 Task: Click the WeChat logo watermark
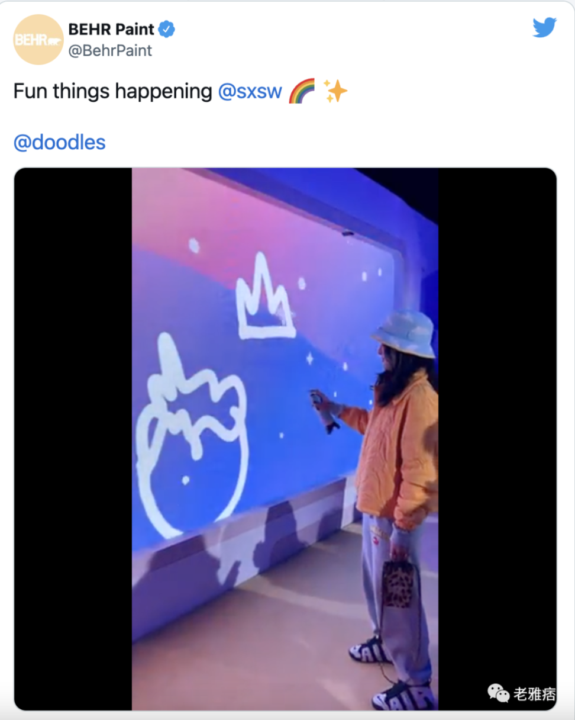[498, 692]
